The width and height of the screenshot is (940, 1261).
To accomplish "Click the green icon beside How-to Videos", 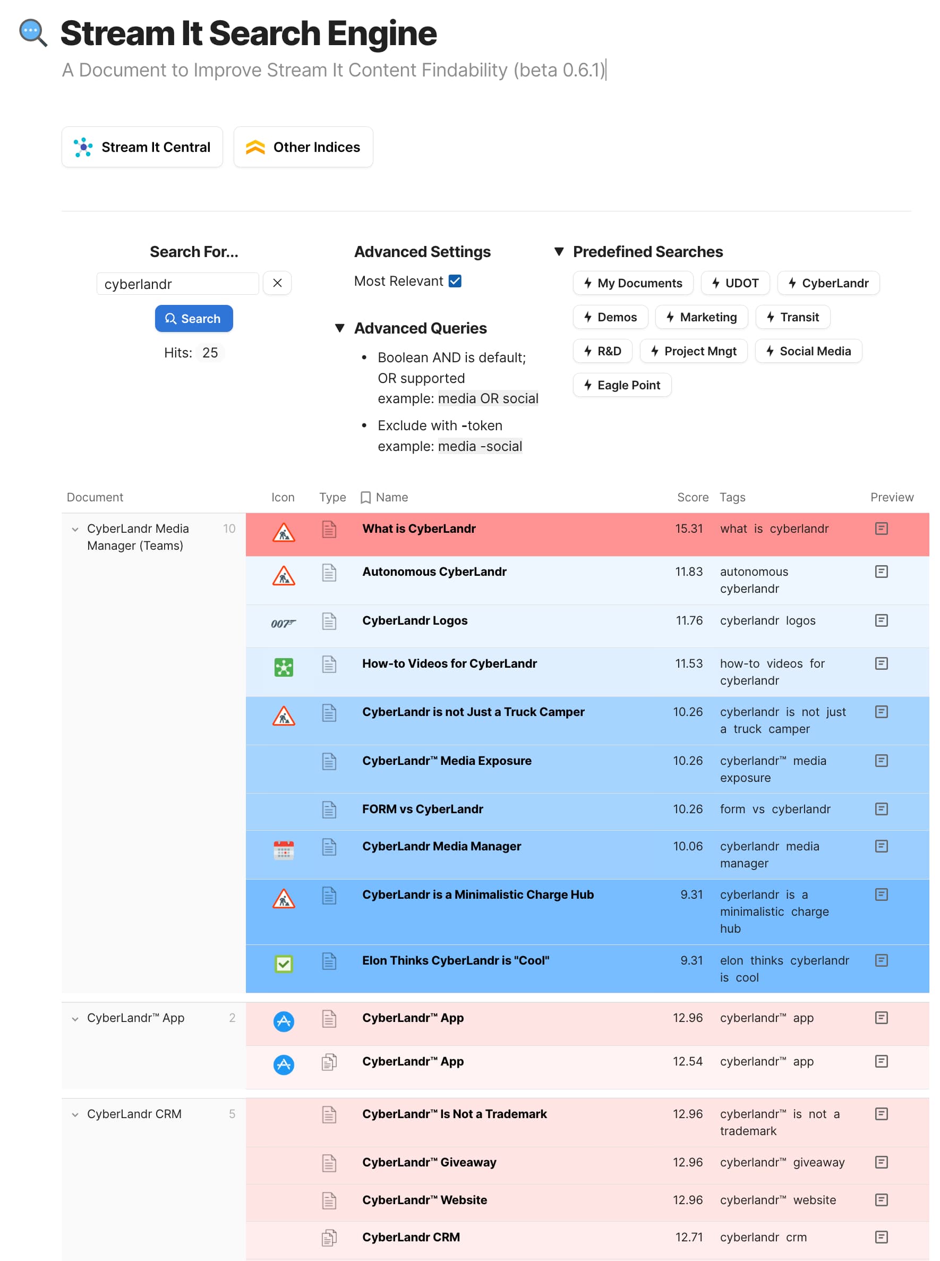I will (x=284, y=667).
